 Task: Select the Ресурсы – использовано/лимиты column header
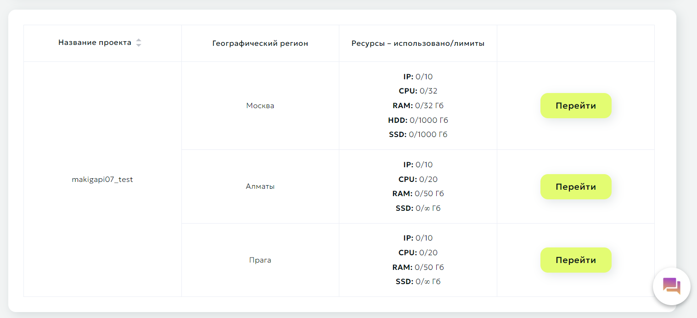[418, 43]
